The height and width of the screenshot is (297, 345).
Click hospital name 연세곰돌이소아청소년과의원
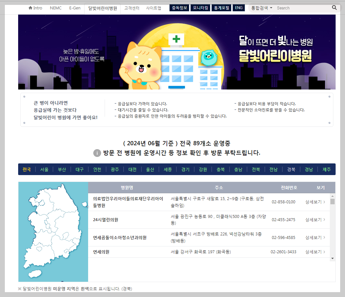click(x=120, y=238)
